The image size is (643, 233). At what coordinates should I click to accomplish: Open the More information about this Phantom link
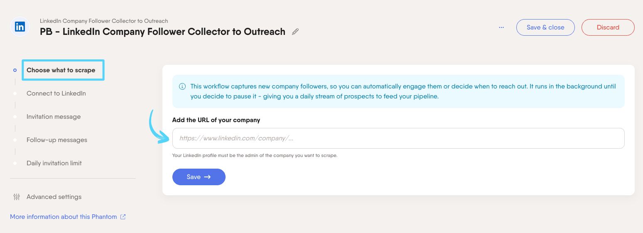coord(64,217)
